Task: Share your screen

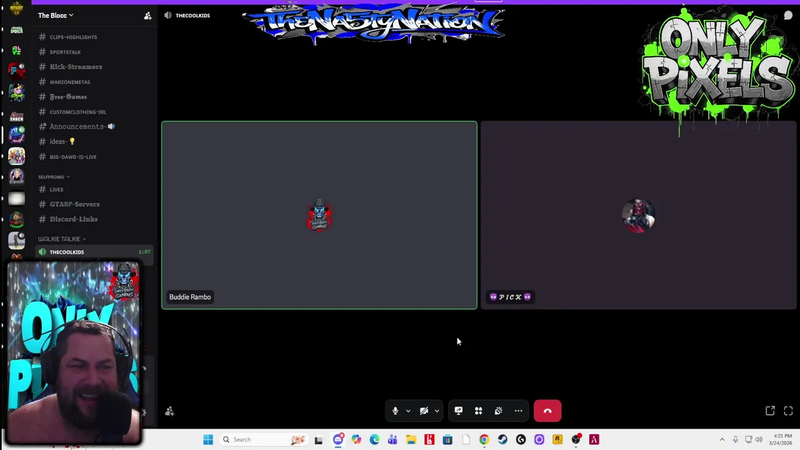Action: tap(459, 411)
